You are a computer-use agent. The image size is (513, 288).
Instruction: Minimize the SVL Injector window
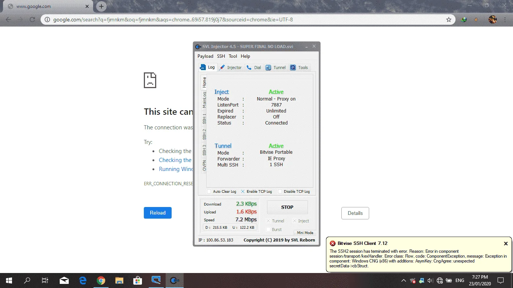[306, 46]
